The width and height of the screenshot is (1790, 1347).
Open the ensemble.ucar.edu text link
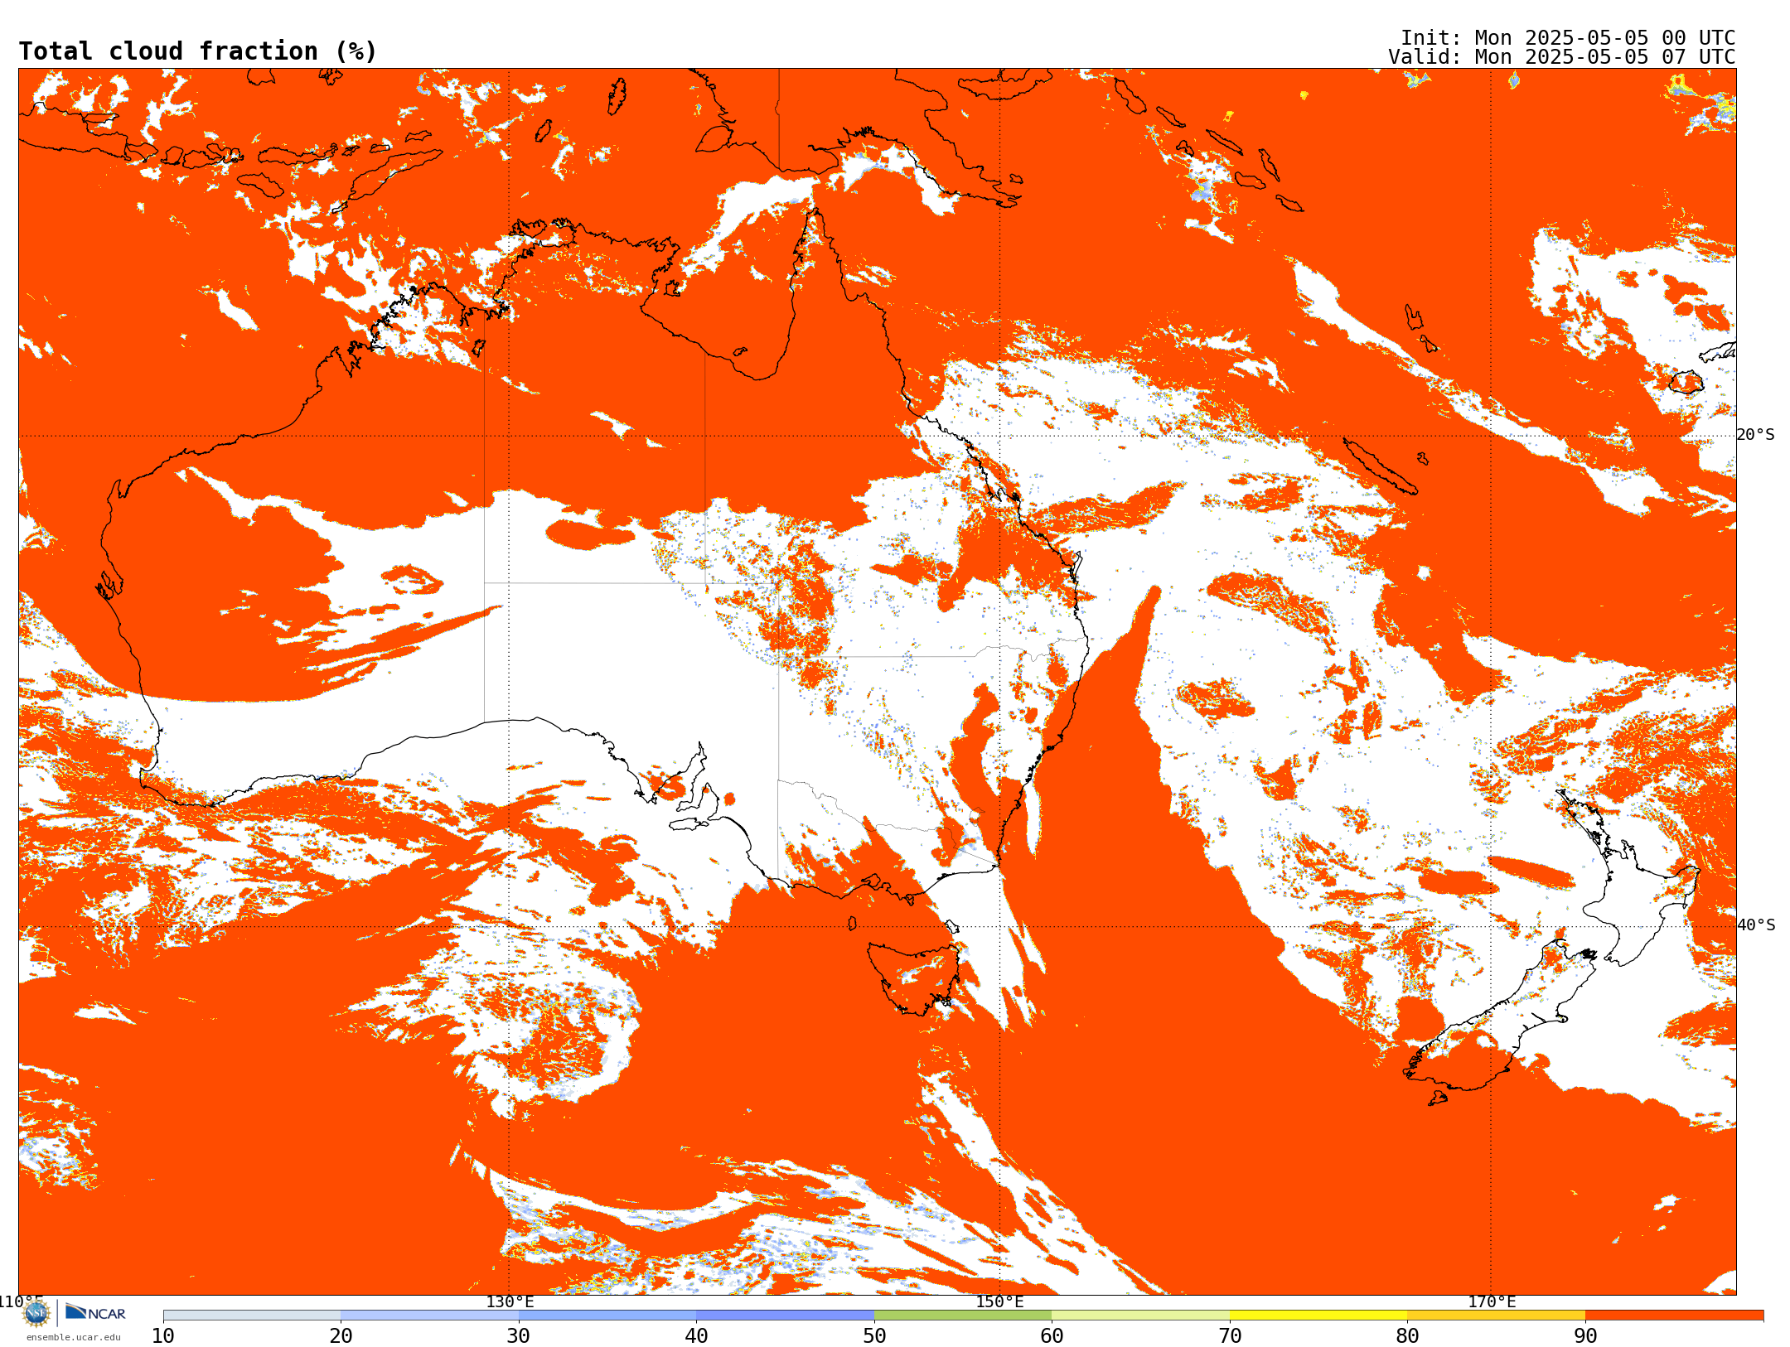coord(74,1337)
